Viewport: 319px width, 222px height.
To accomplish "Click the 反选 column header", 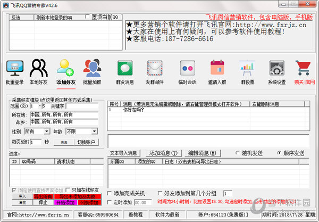I will click(x=21, y=18).
